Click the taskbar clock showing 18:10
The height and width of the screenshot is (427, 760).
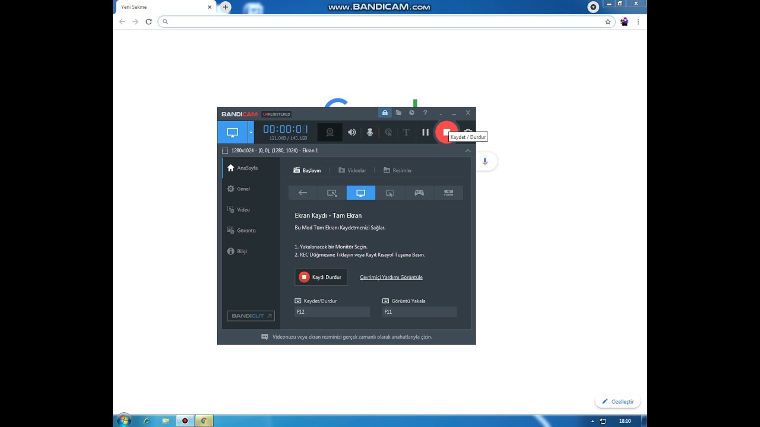pyautogui.click(x=625, y=421)
